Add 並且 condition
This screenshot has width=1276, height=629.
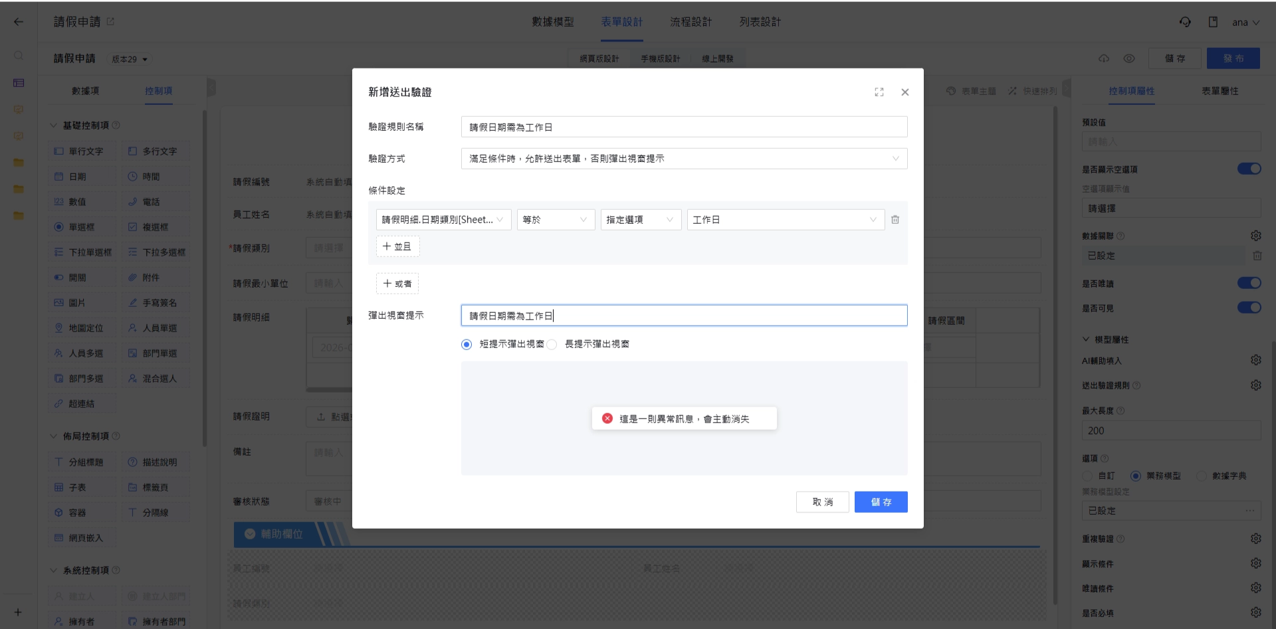(x=397, y=246)
